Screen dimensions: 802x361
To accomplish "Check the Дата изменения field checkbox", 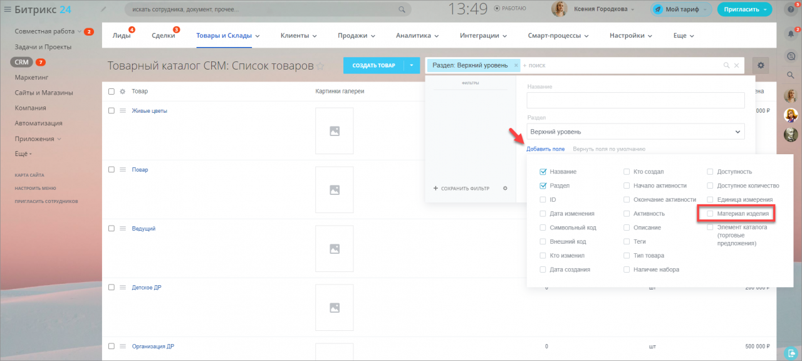I will [x=543, y=214].
